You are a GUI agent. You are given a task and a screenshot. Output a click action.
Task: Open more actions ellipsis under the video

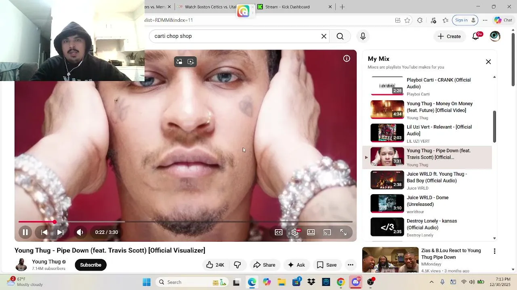[x=351, y=265]
